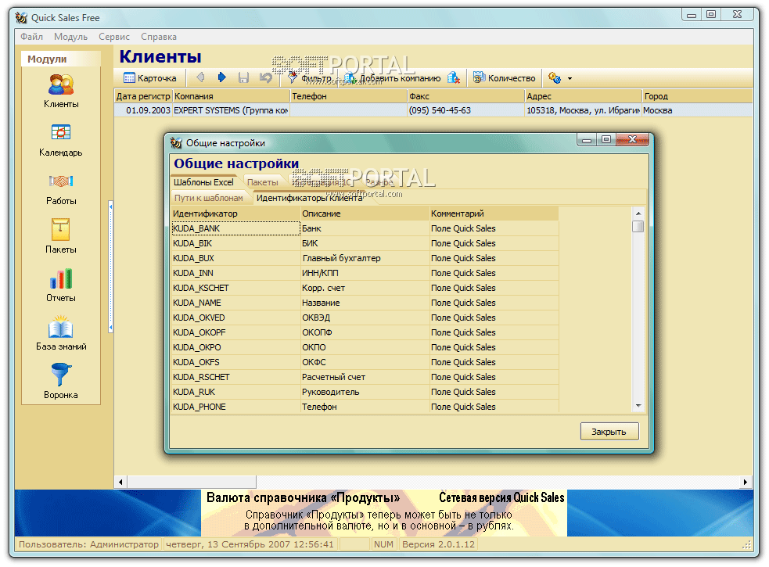Open the Сервис menu

point(113,37)
